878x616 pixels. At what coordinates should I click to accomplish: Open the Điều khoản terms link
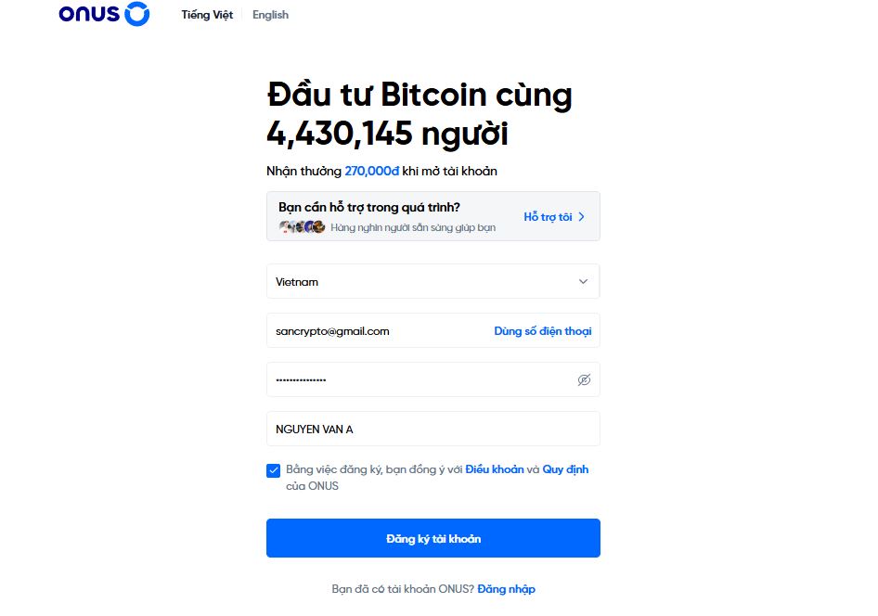click(495, 469)
